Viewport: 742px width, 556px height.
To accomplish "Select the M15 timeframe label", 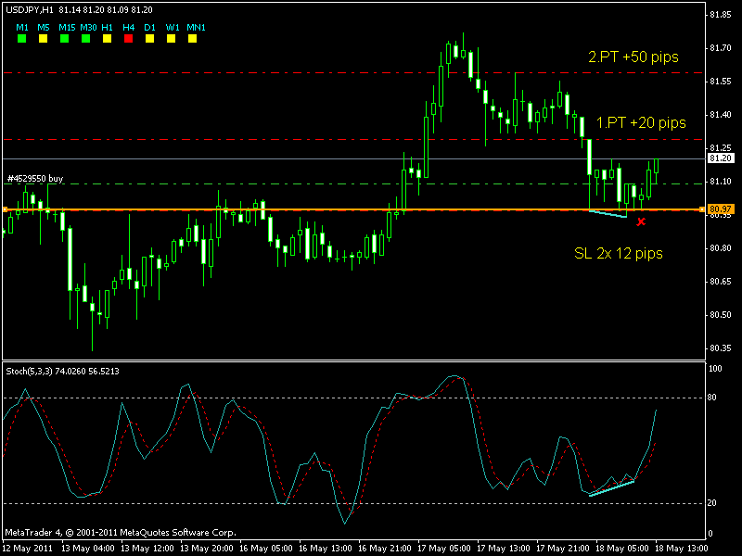I will [67, 28].
